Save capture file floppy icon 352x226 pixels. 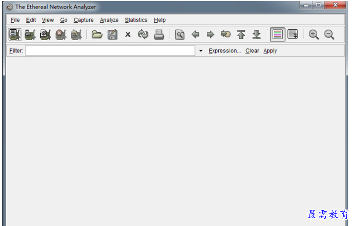pos(112,34)
